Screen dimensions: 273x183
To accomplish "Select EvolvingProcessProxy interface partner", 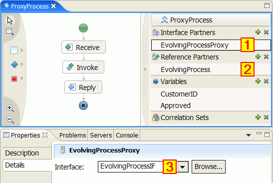I will click(x=211, y=45).
